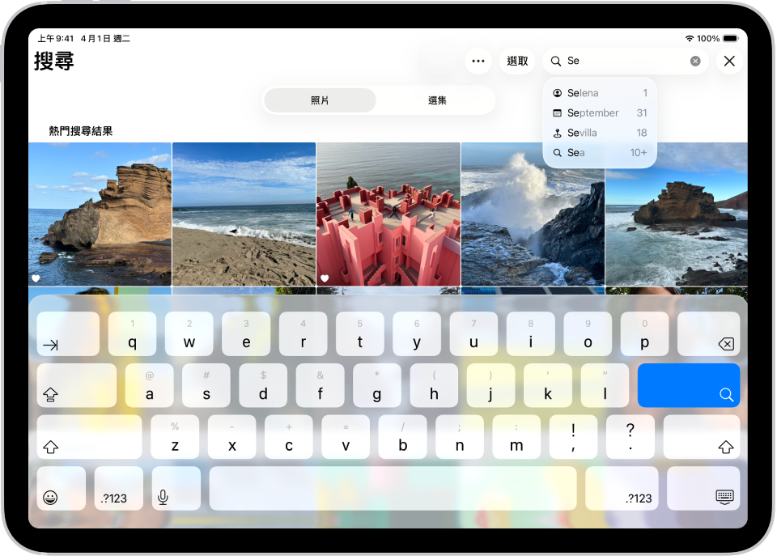Screen dimensions: 777x560
Task: Switch keyboard to numbers with .?123 key
Action: pyautogui.click(x=118, y=489)
